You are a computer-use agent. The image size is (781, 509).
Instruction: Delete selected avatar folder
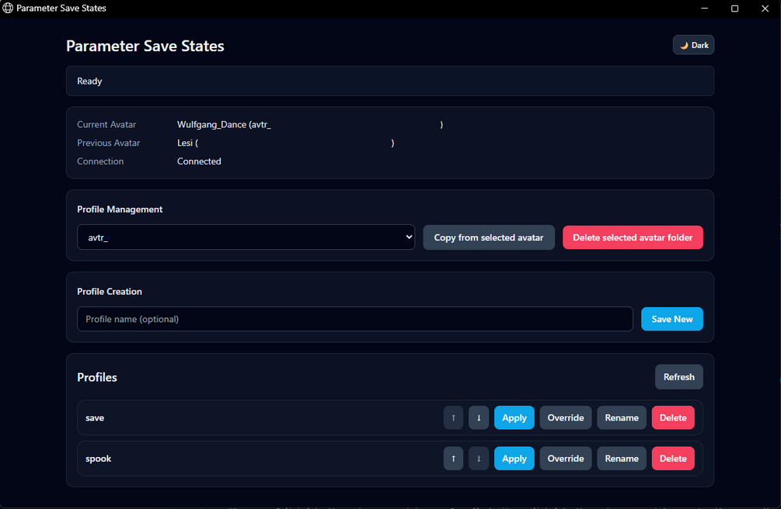tap(633, 237)
